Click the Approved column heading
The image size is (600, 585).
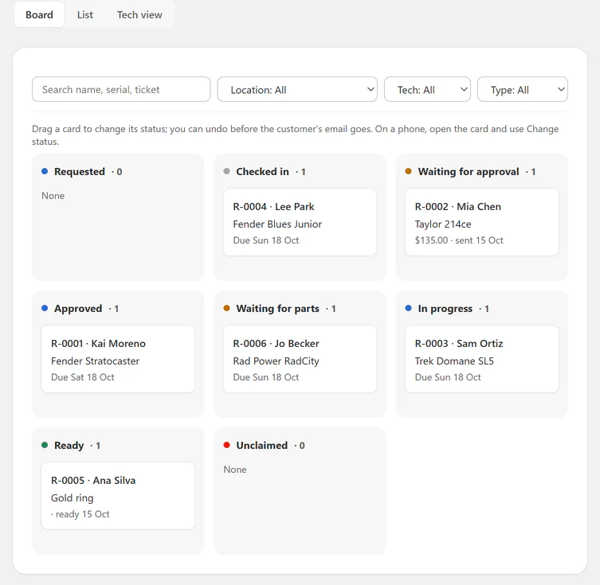(78, 308)
